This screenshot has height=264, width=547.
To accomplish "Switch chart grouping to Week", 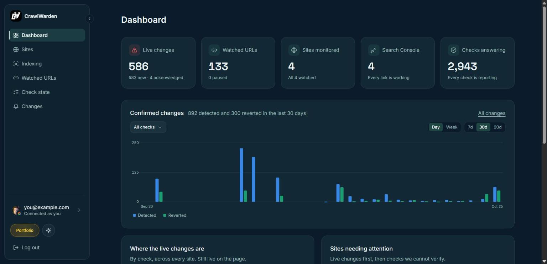I will coord(452,127).
